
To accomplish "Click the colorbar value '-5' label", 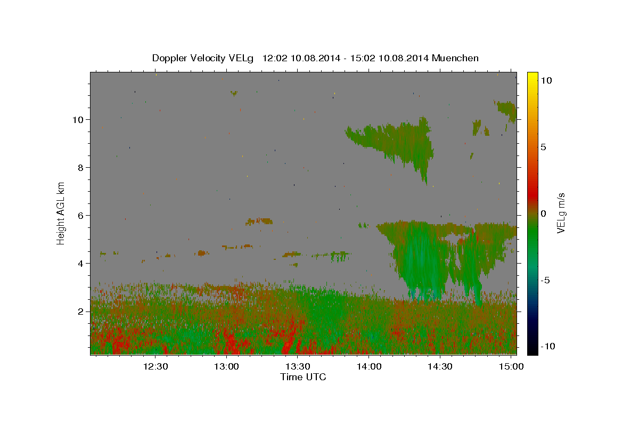I will coord(545,280).
